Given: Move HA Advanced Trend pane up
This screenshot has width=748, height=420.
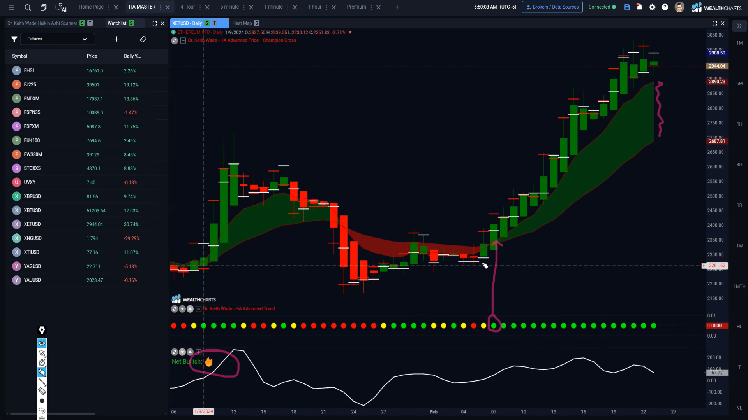Looking at the screenshot, I should coord(190,309).
